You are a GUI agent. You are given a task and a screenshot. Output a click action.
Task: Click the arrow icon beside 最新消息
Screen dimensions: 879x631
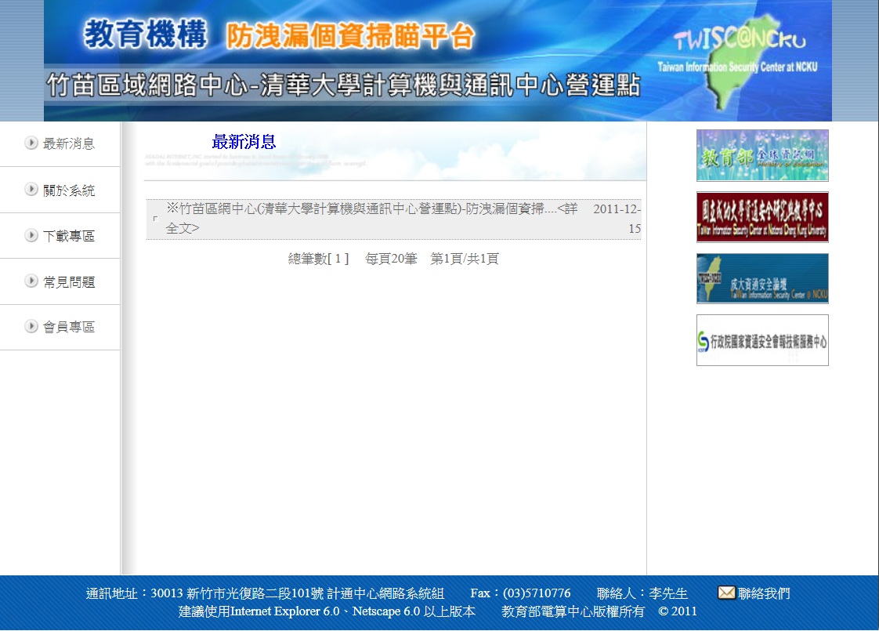coord(31,143)
